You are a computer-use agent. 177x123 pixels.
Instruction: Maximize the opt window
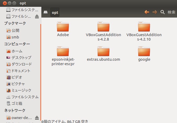[x=14, y=3]
